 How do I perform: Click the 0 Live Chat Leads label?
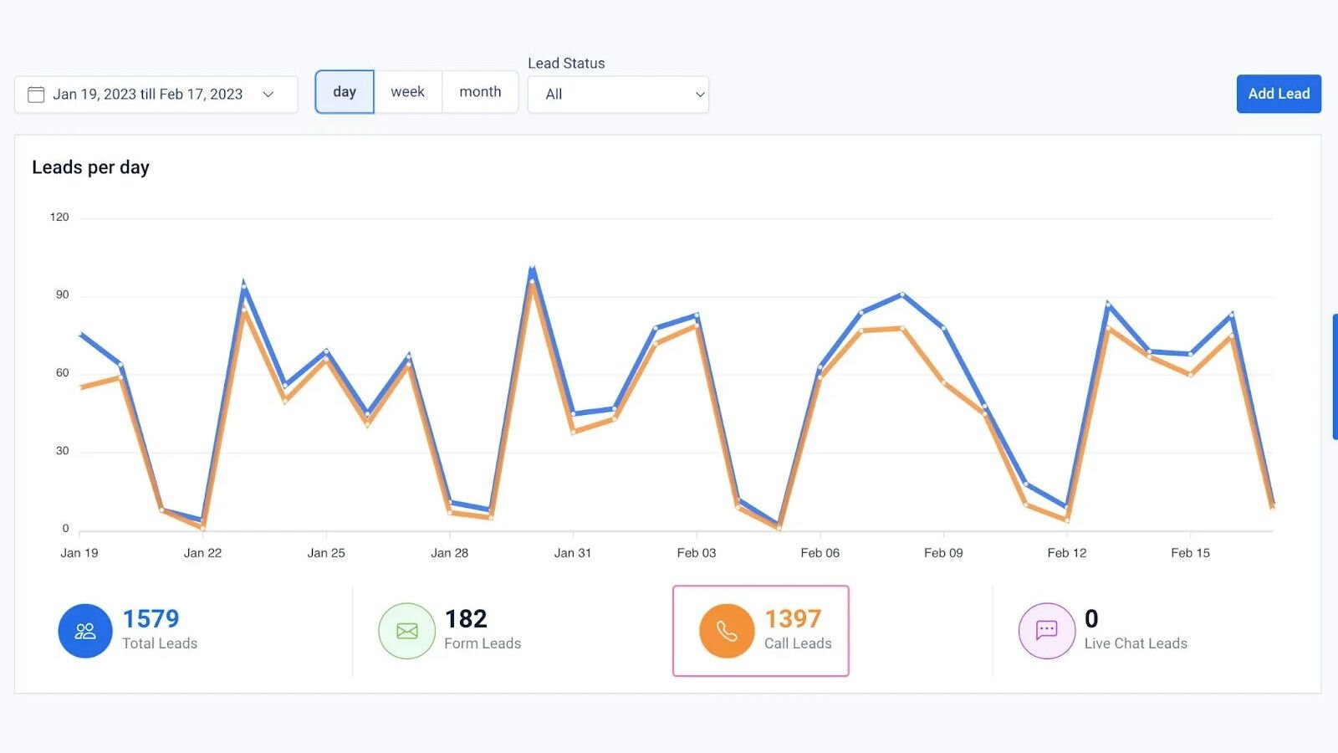coord(1135,643)
